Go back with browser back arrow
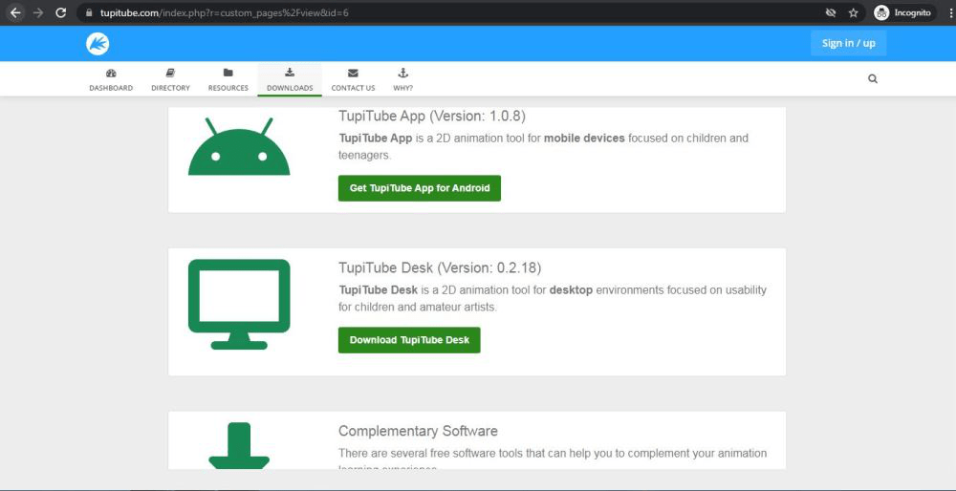This screenshot has width=956, height=491. coord(15,12)
